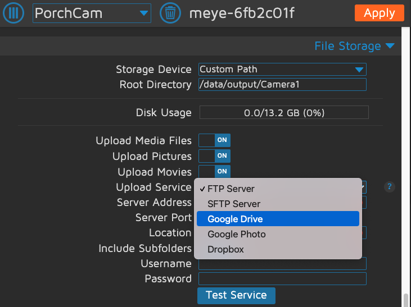The width and height of the screenshot is (411, 307).
Task: Toggle the Upload Media Files switch
Action: pyautogui.click(x=215, y=140)
